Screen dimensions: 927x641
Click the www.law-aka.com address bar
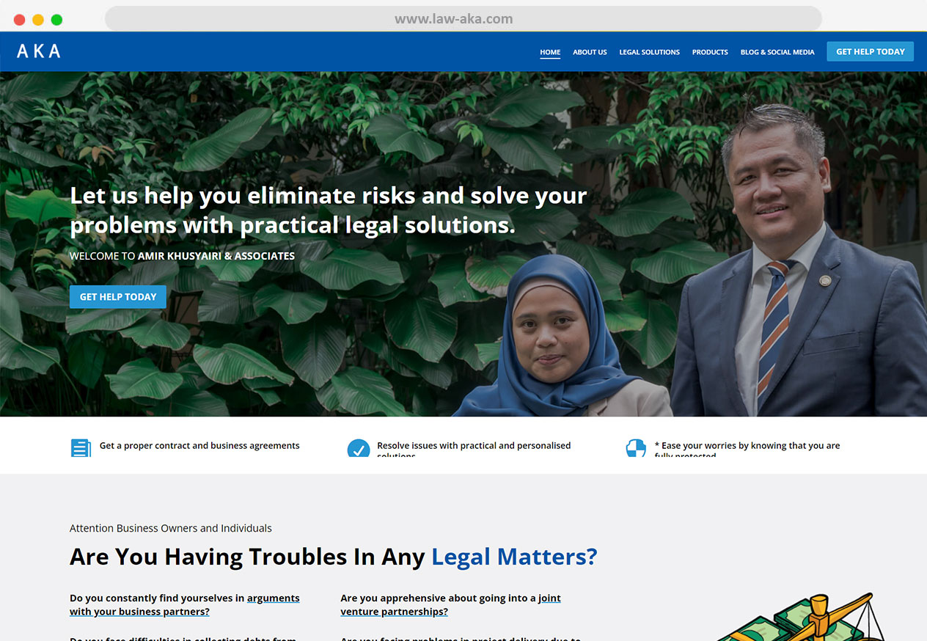tap(463, 19)
